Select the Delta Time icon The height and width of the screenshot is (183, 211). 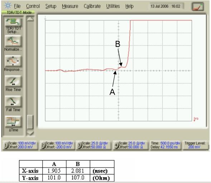point(13,121)
